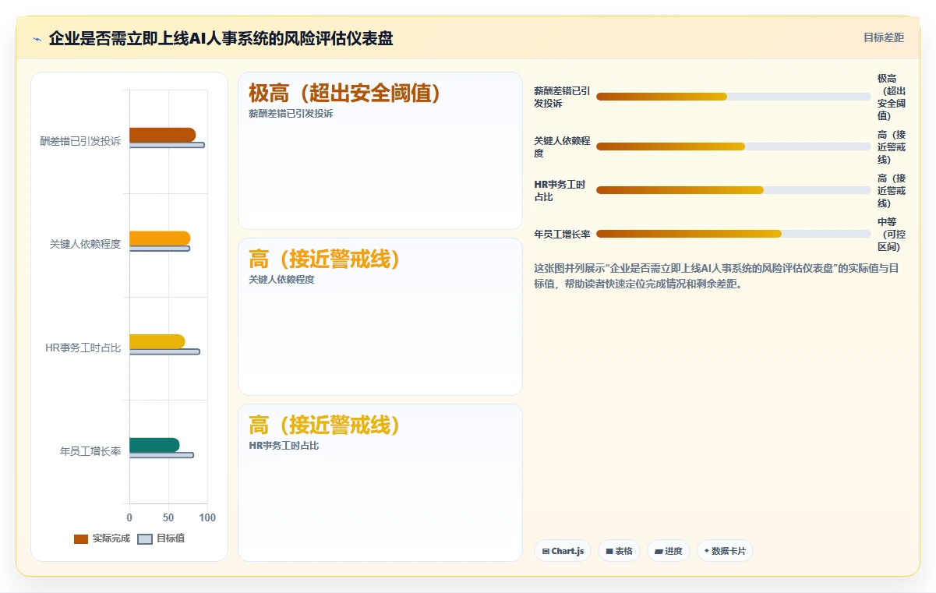The width and height of the screenshot is (936, 593).
Task: Click the brown actual bar for 酬差错已引发投诉
Action: point(162,135)
